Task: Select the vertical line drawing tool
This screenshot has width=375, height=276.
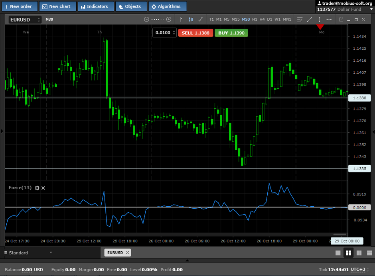Action: (320, 20)
